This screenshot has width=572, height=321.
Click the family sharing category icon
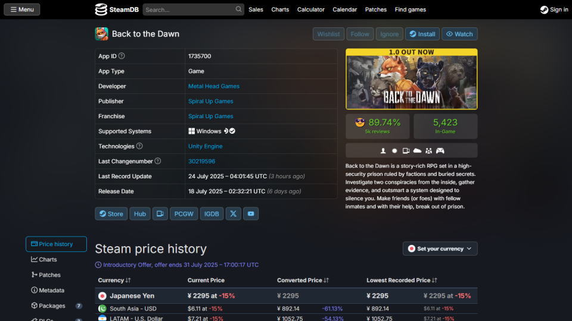click(x=428, y=150)
